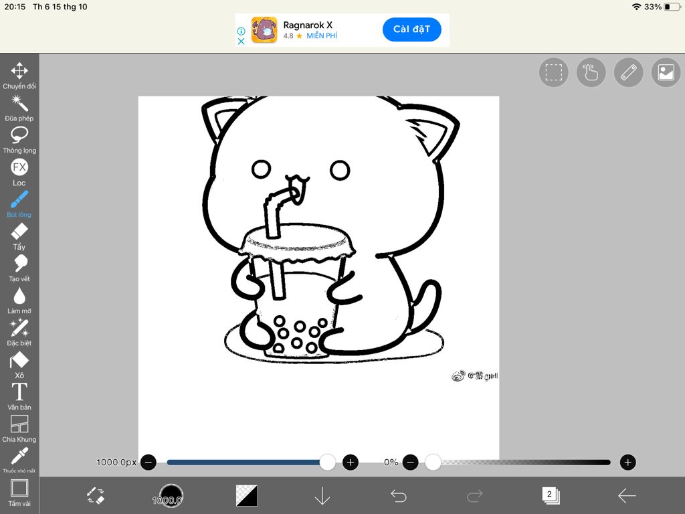Select the Chuyển đổi transform tool

click(x=19, y=76)
